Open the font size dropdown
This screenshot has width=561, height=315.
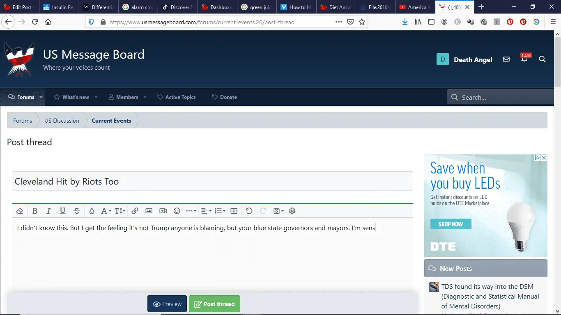point(120,211)
